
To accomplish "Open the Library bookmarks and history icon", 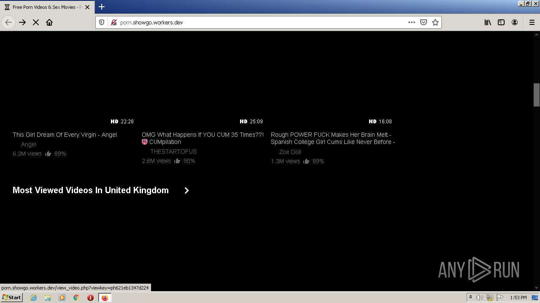I will (x=488, y=22).
